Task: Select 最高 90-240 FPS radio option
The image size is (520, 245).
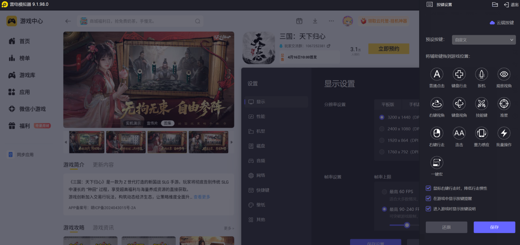Action: 384,209
